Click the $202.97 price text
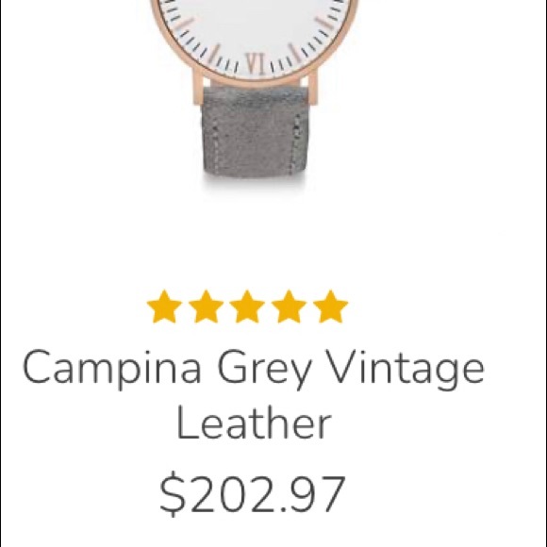 coord(253,493)
